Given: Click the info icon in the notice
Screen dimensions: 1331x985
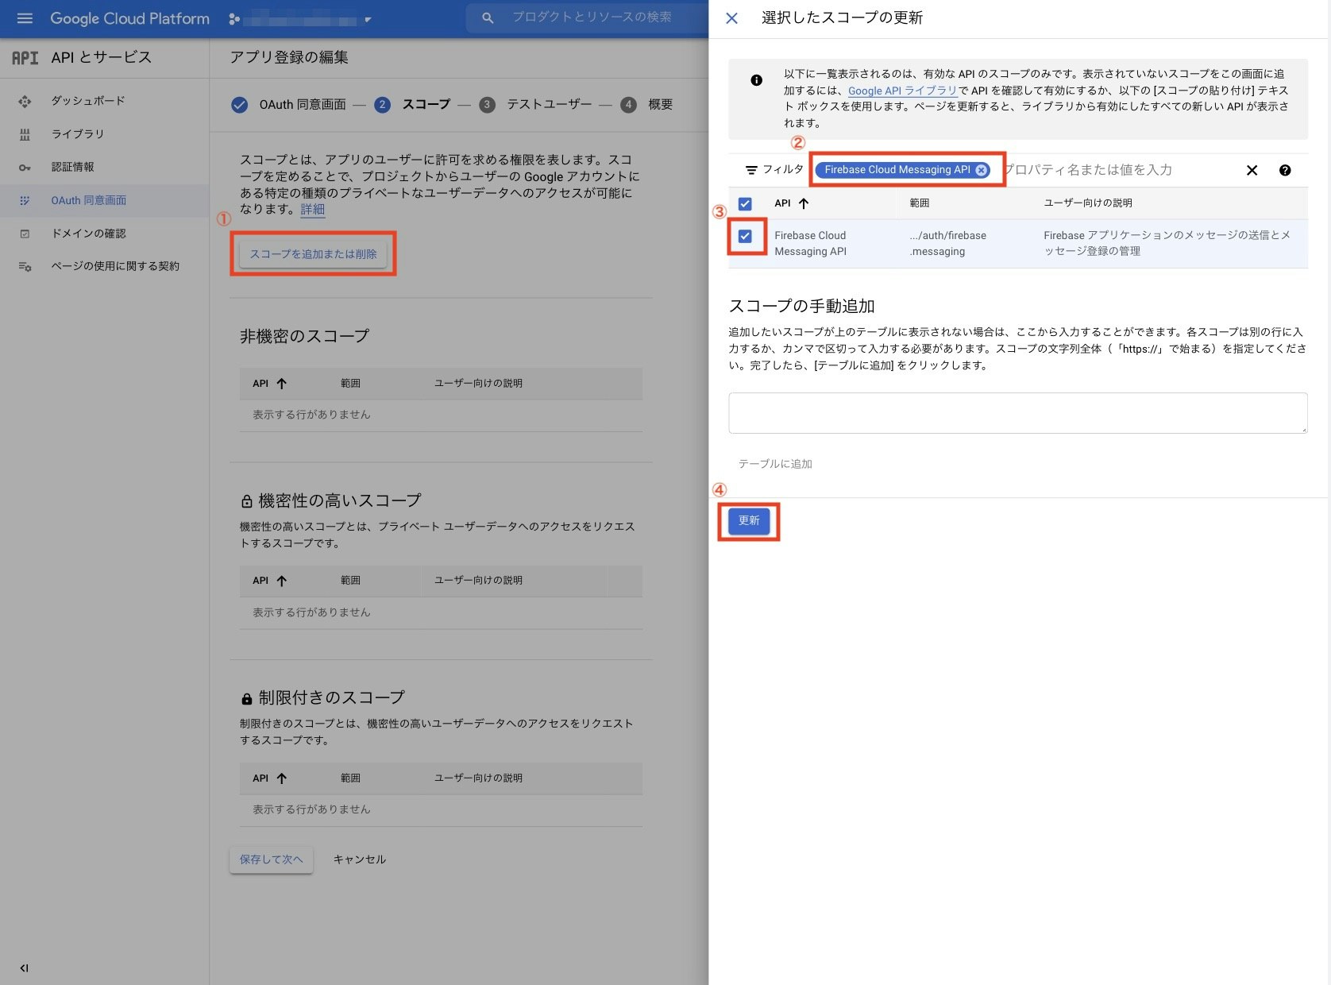Looking at the screenshot, I should click(756, 80).
